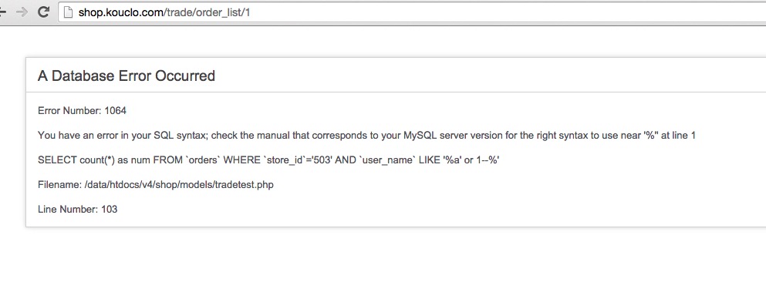Click the 'A Database Error Occurred' heading
Viewport: 766px width, 299px height.
click(127, 76)
